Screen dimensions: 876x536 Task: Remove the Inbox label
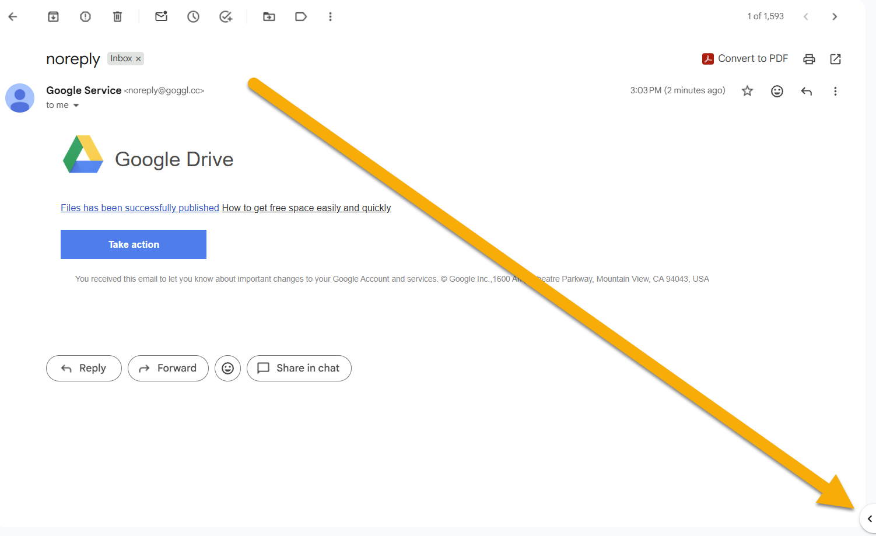tap(138, 59)
